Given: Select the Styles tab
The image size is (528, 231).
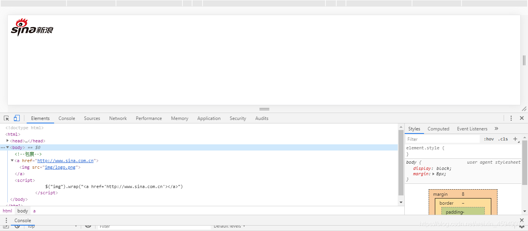Looking at the screenshot, I should (414, 129).
